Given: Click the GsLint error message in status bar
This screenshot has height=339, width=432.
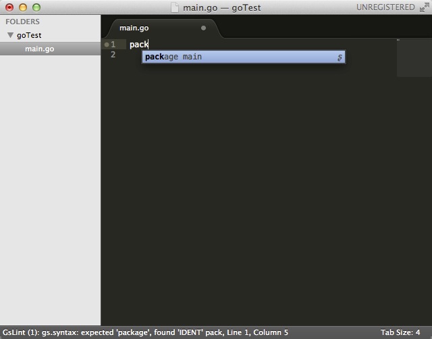Looking at the screenshot, I should point(145,333).
